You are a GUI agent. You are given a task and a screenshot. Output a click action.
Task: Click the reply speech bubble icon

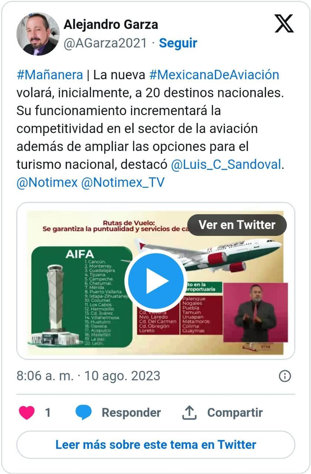(83, 413)
